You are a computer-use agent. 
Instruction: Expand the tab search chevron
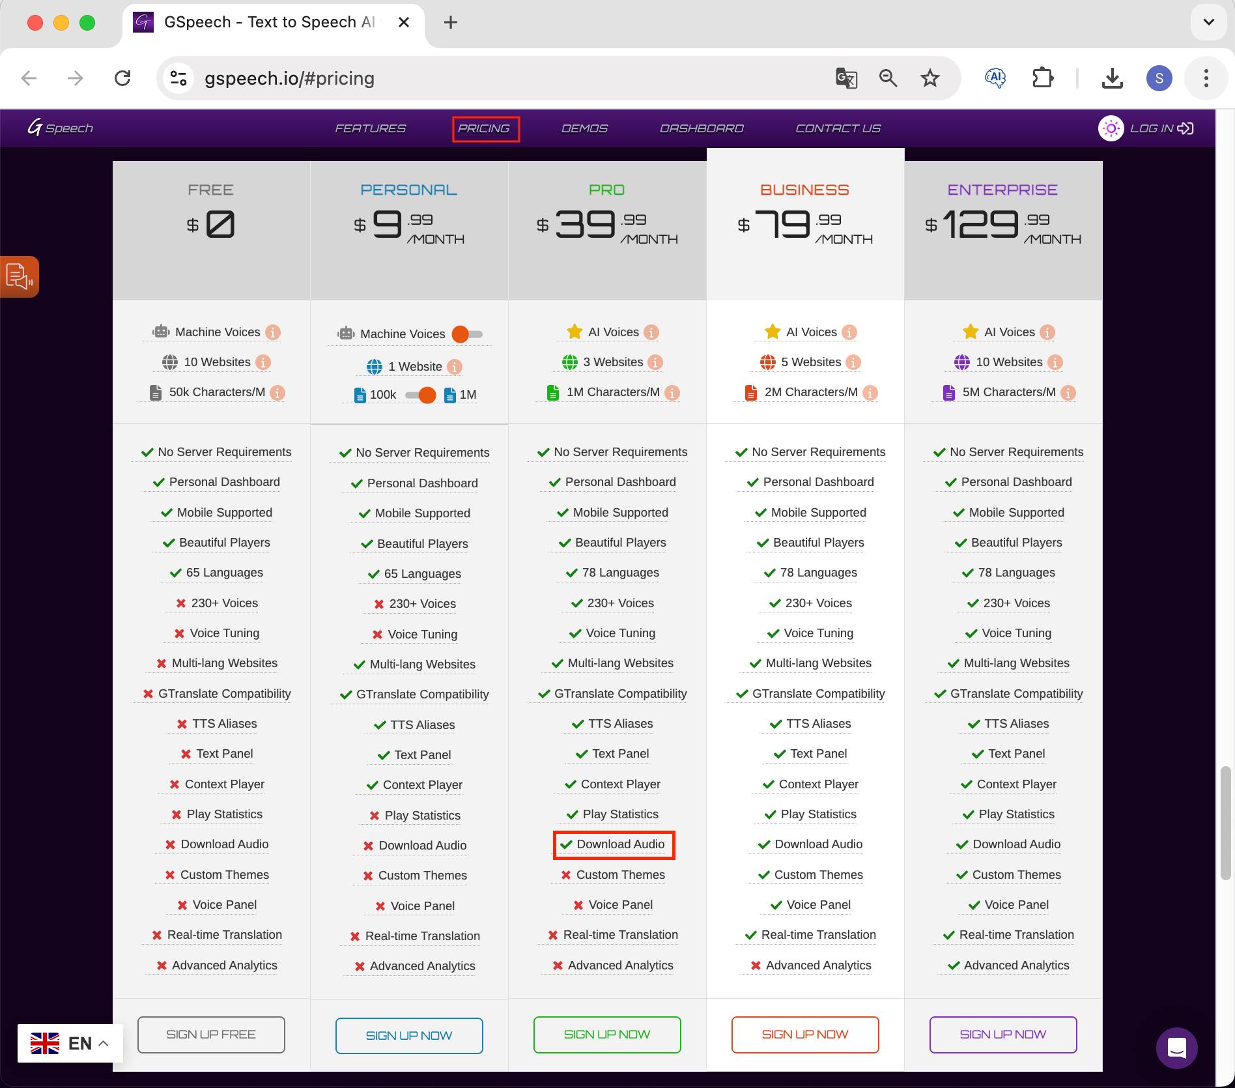[1208, 22]
